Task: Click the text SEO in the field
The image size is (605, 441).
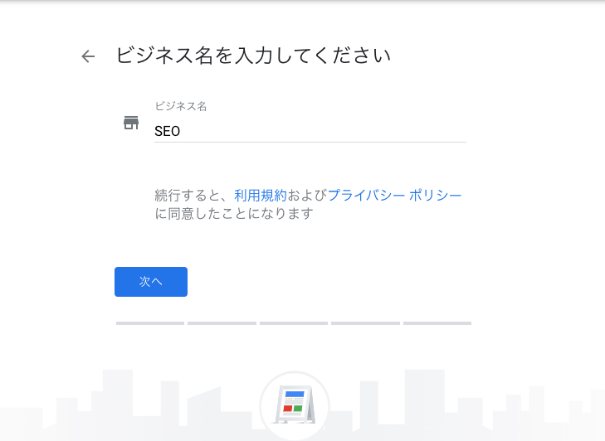Action: coord(167,131)
